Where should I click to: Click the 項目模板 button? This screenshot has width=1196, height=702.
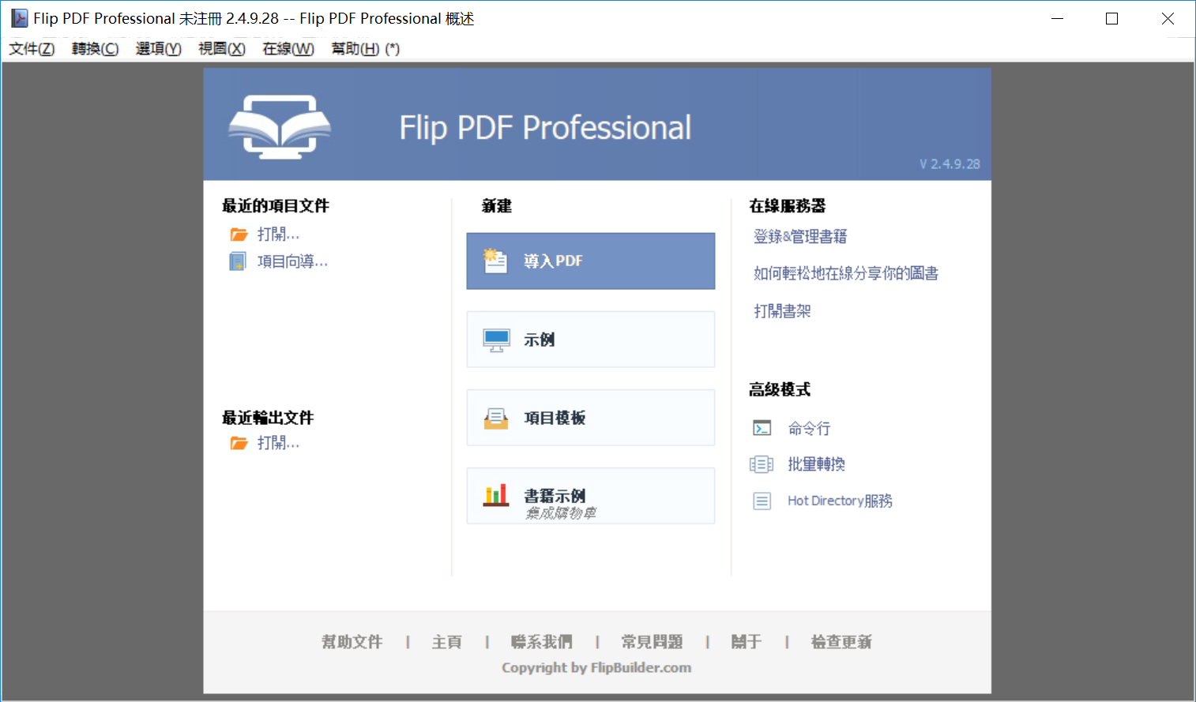tap(591, 418)
